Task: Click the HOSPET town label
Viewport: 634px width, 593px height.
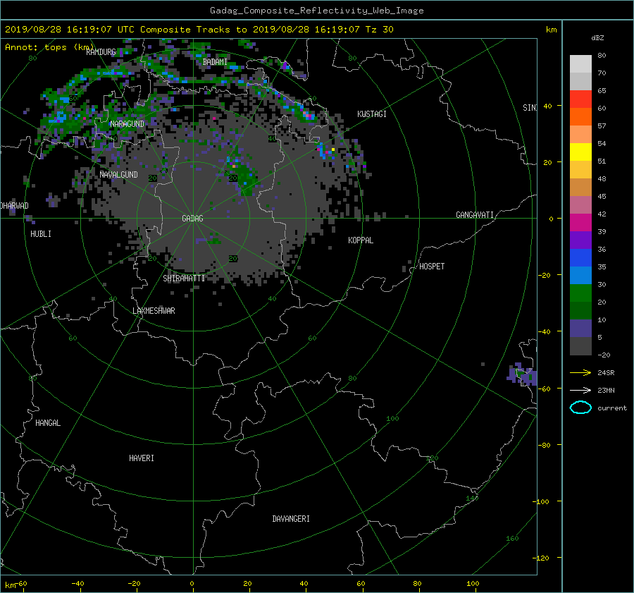Action: 432,267
